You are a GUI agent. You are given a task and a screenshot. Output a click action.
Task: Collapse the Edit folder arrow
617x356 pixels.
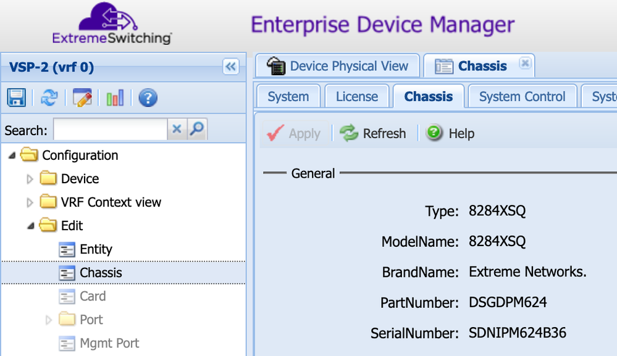31,226
